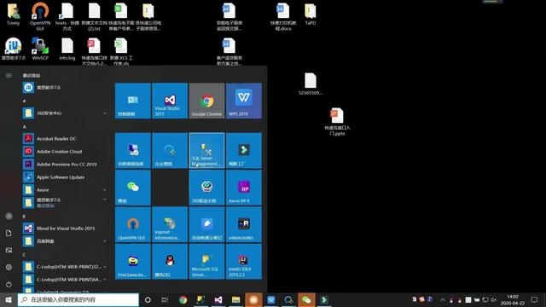Switch to Chrome on the taskbar

(x=183, y=299)
